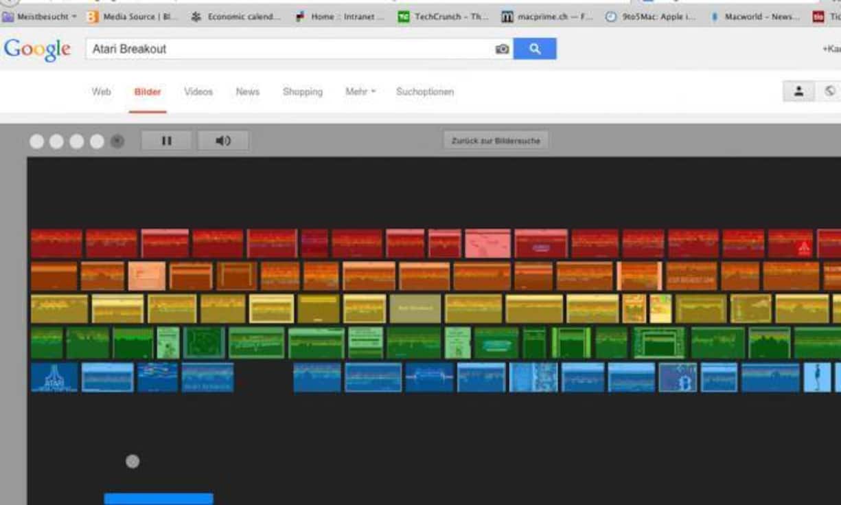Open the Mehr dropdown menu
The height and width of the screenshot is (505, 841).
tap(358, 91)
